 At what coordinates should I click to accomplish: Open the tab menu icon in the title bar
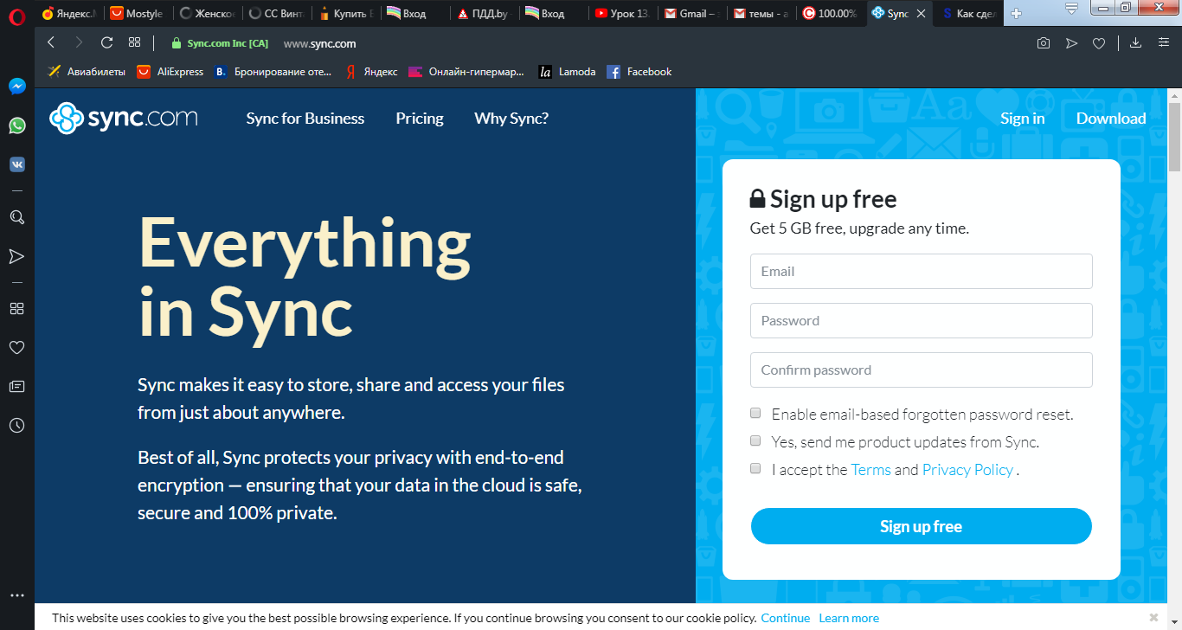(1071, 9)
